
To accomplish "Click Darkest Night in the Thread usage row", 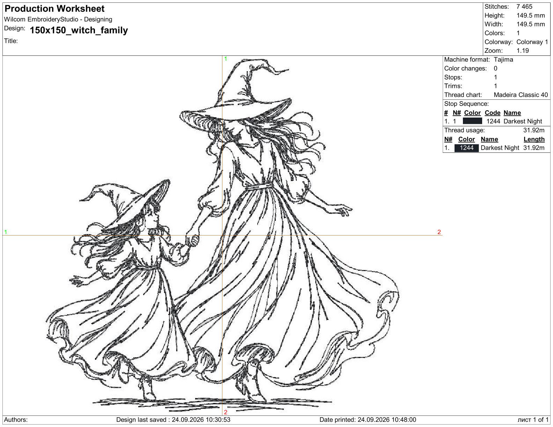I will [500, 148].
